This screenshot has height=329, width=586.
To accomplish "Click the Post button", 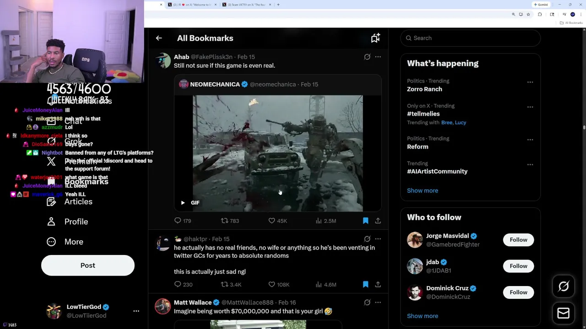I will point(88,265).
